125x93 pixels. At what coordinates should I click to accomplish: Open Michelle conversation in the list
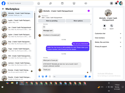(17, 14)
